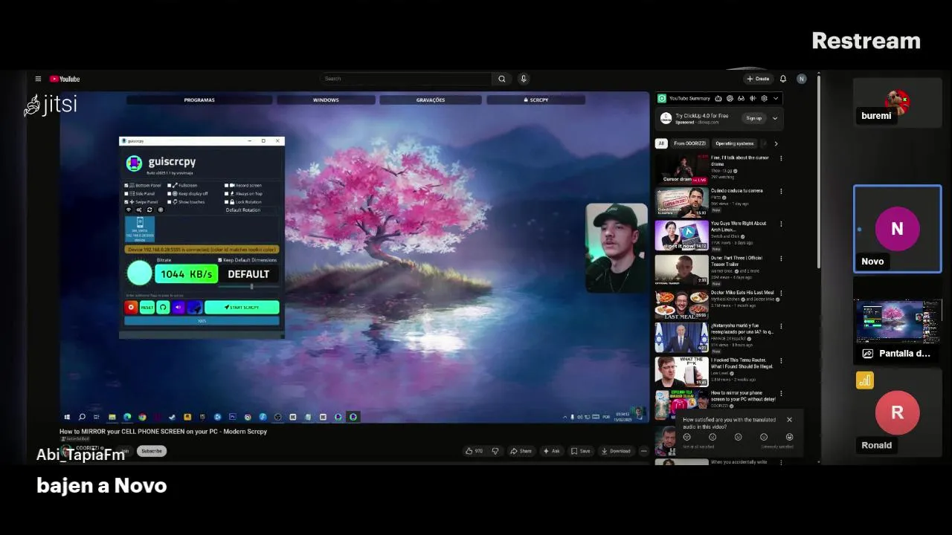Click the RESET button in guiscrcpy
Image resolution: width=952 pixels, height=535 pixels.
pyautogui.click(x=147, y=307)
